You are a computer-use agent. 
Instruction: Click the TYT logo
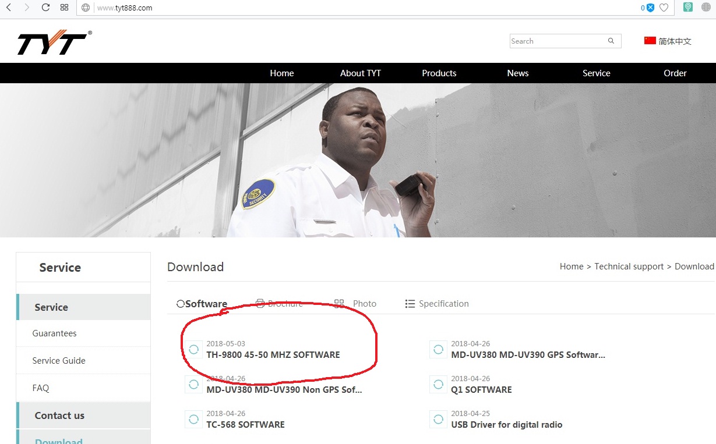pyautogui.click(x=54, y=42)
